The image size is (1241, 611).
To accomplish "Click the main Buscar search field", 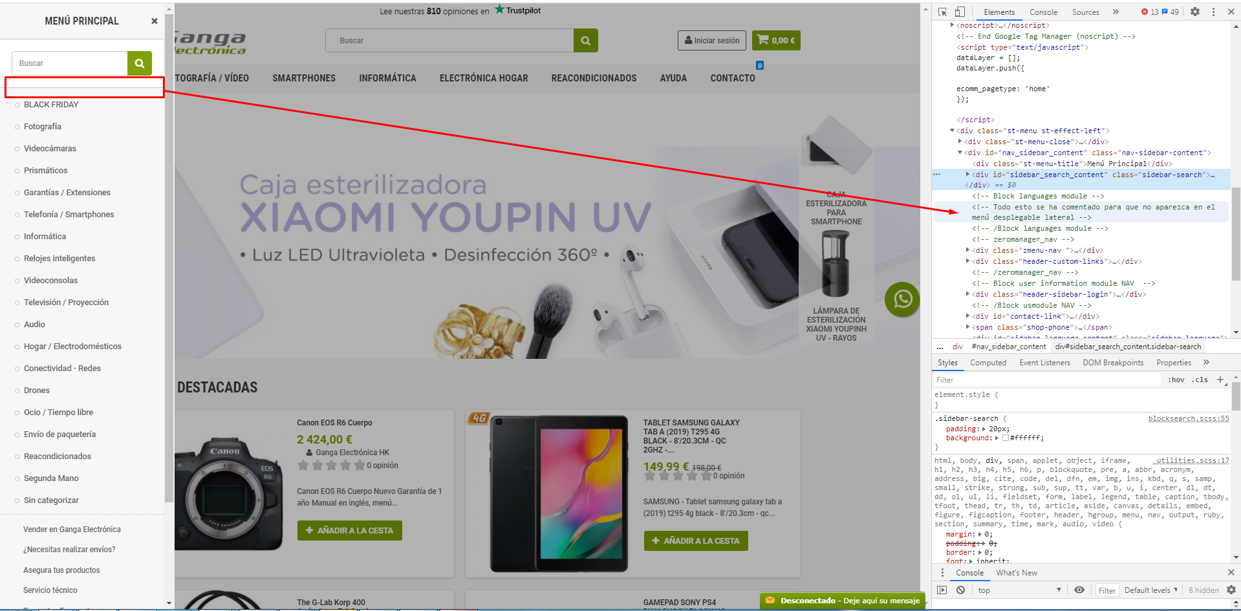I will coord(449,40).
